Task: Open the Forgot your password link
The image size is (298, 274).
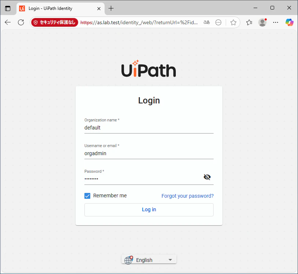Action: (x=188, y=196)
